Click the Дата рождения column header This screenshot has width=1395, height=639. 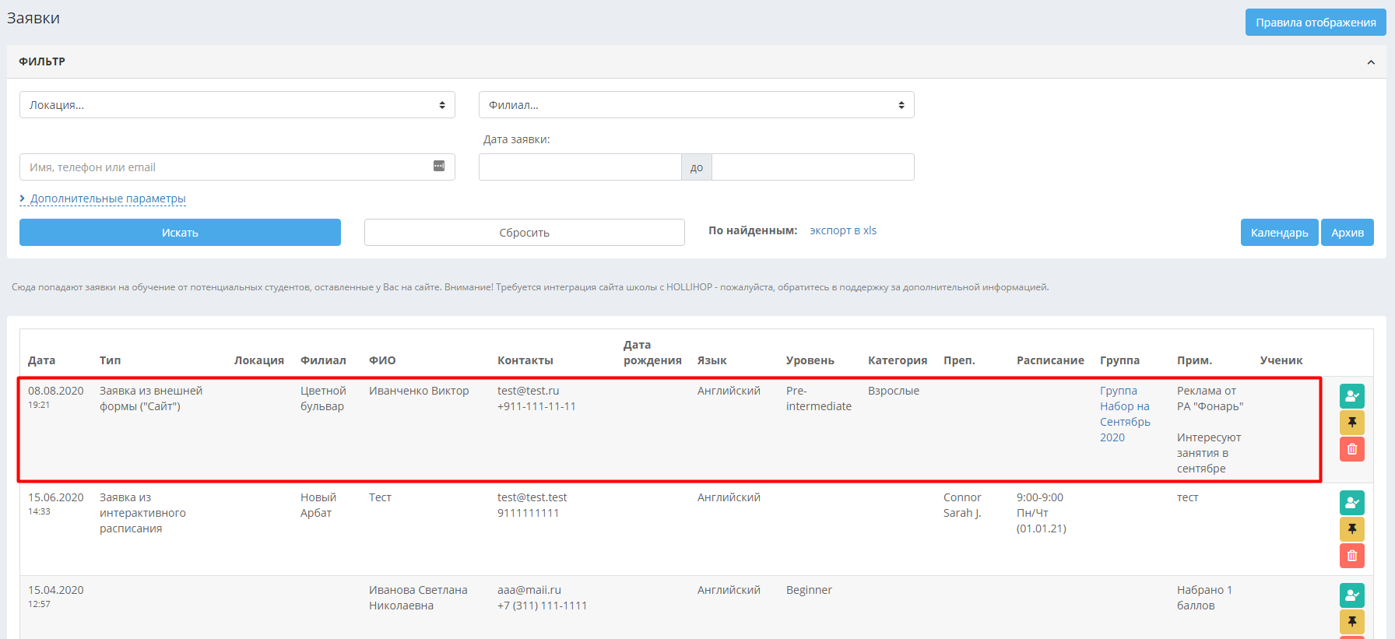[x=652, y=353]
